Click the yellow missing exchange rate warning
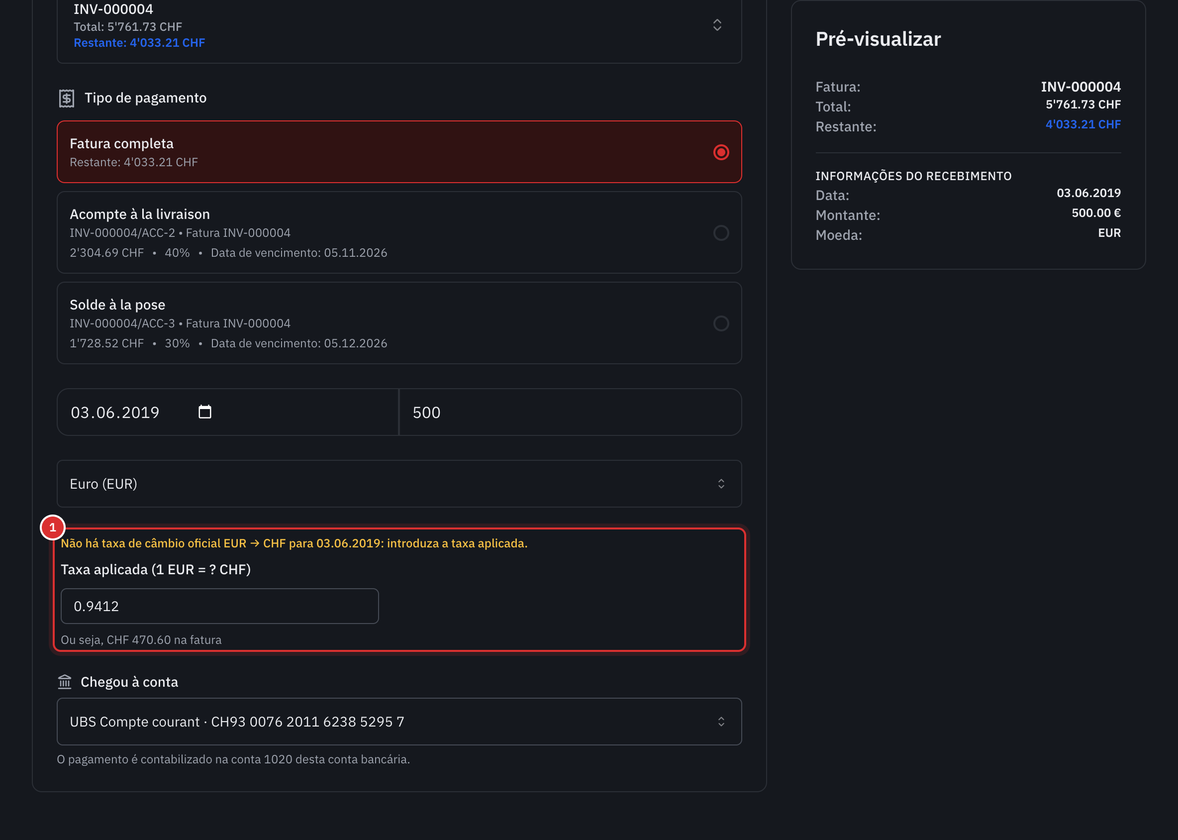1178x840 pixels. pos(294,543)
